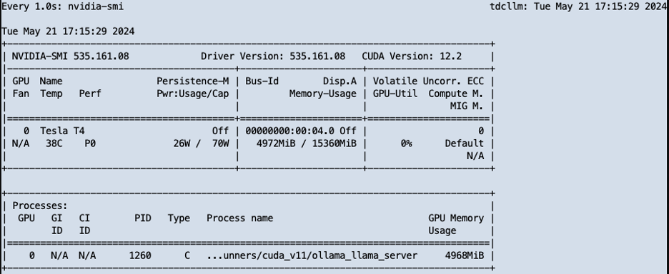Click the Pwr:Usage/Cap header

[x=193, y=93]
